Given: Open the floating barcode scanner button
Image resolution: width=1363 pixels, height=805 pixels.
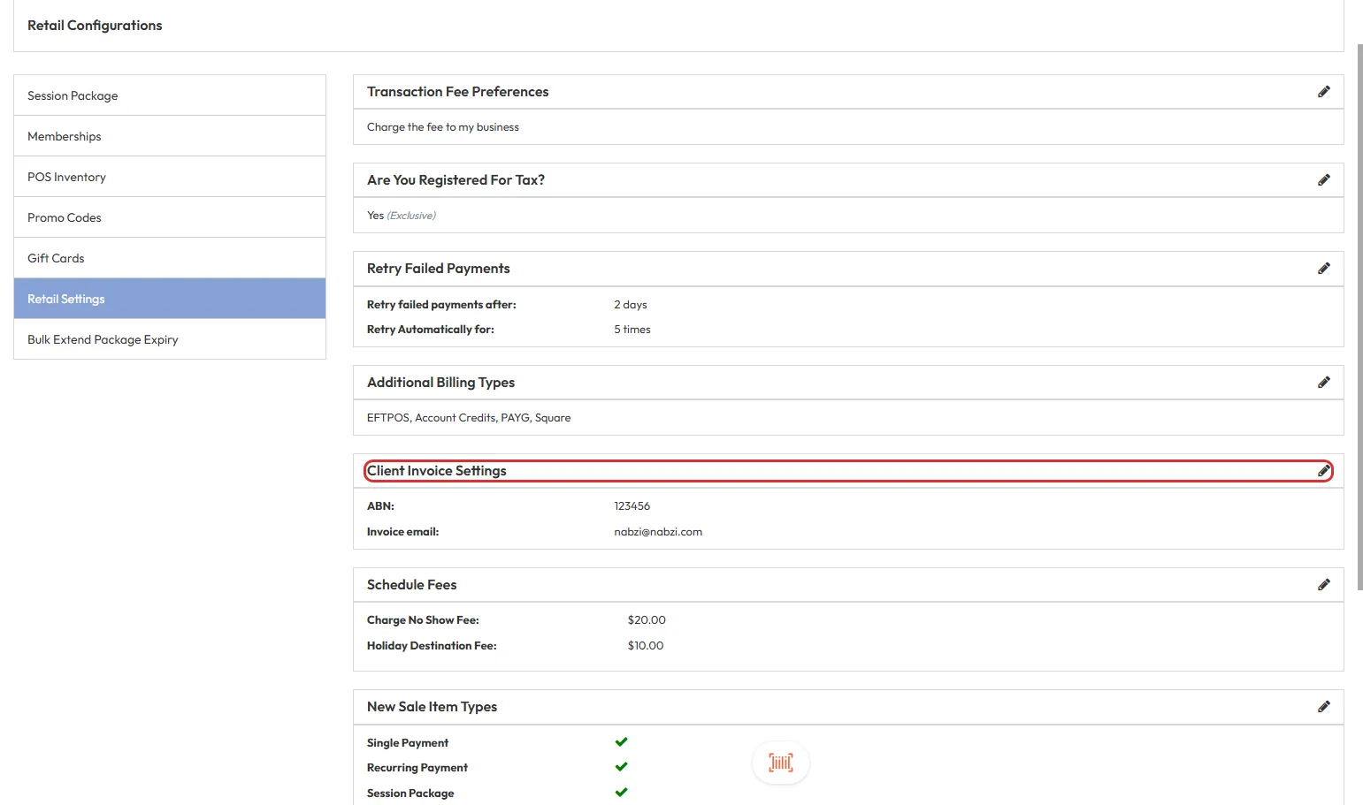Looking at the screenshot, I should [780, 763].
